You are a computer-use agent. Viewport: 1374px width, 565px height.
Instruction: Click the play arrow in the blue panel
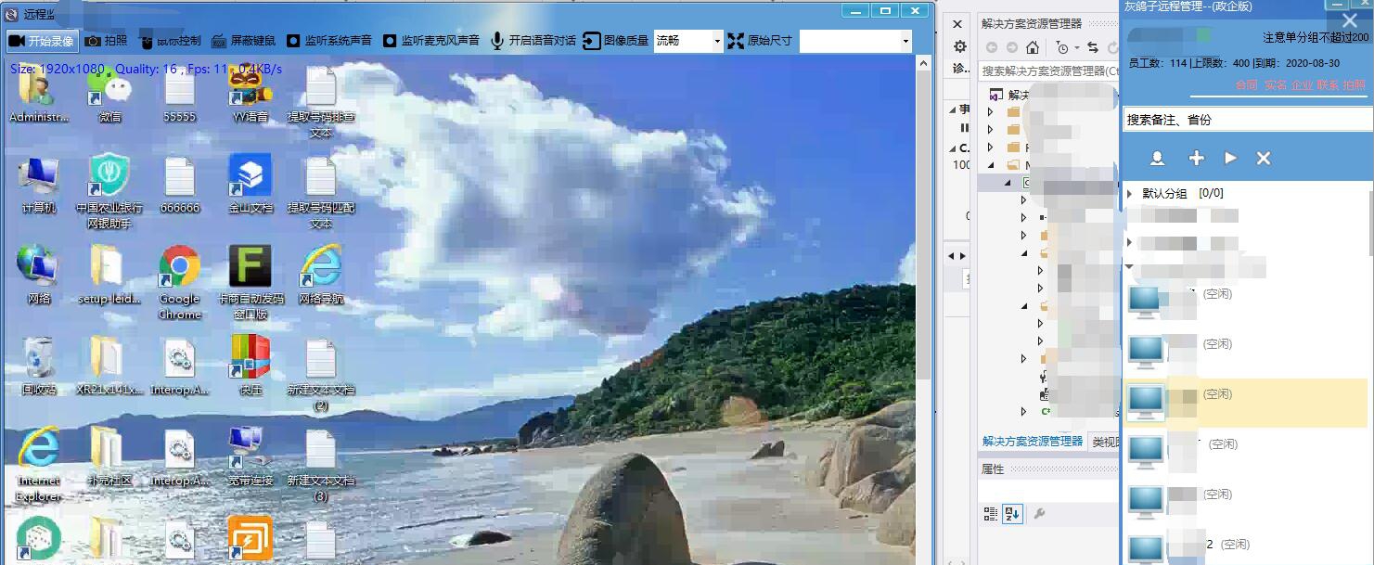1229,158
